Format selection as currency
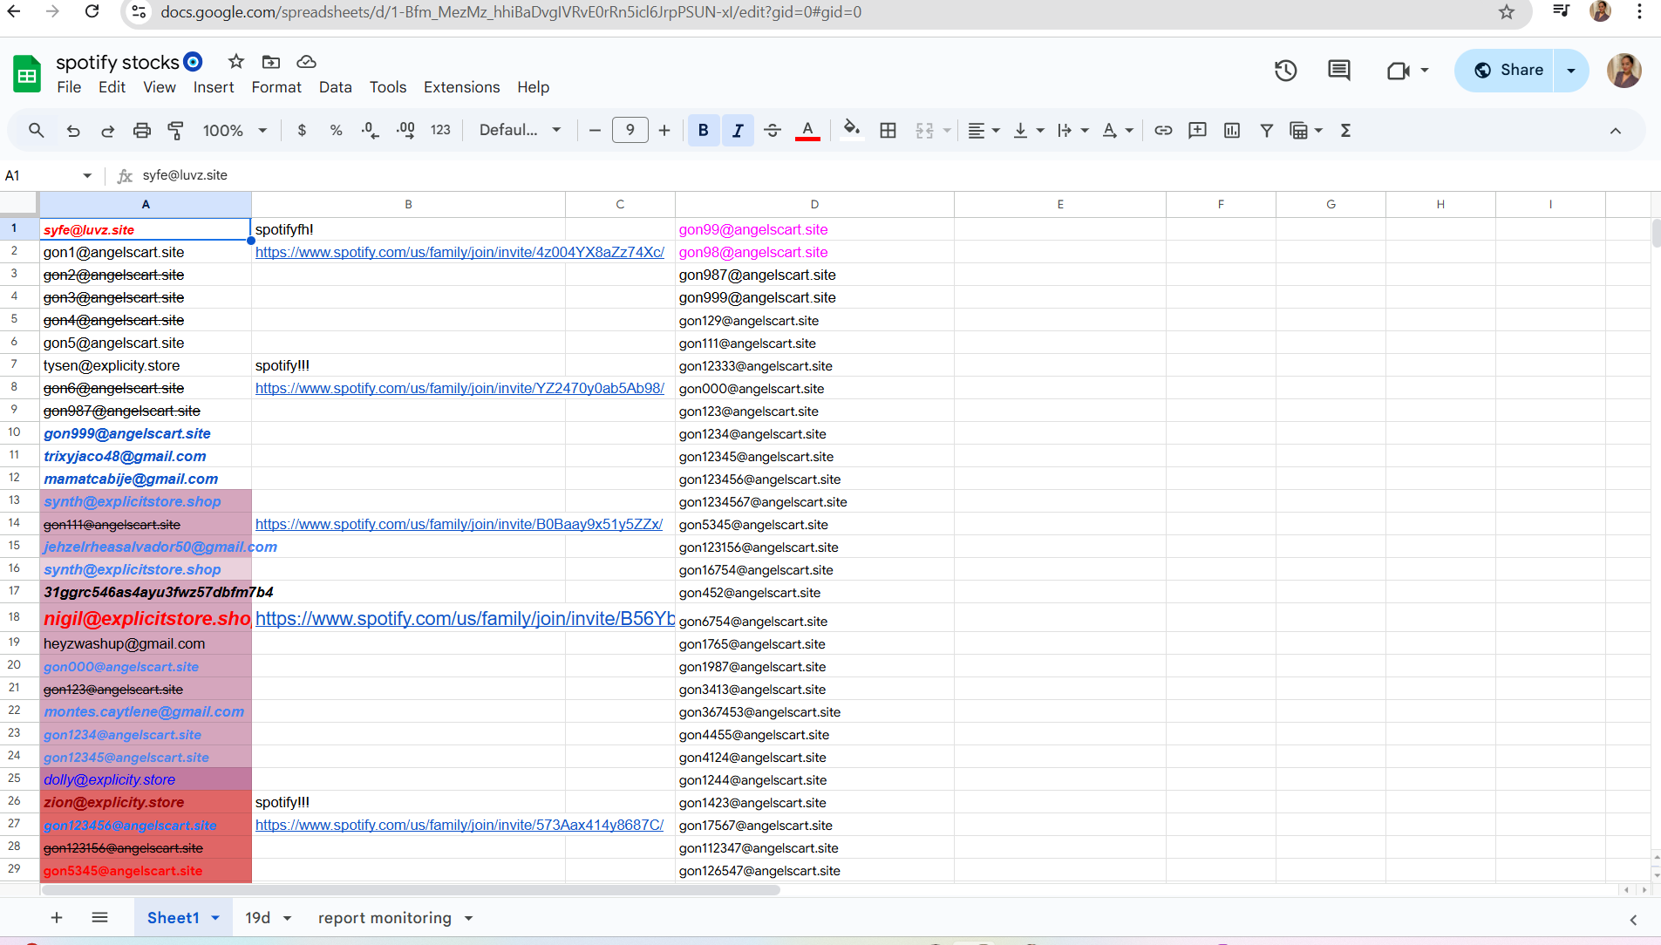The width and height of the screenshot is (1661, 945). pos(302,131)
